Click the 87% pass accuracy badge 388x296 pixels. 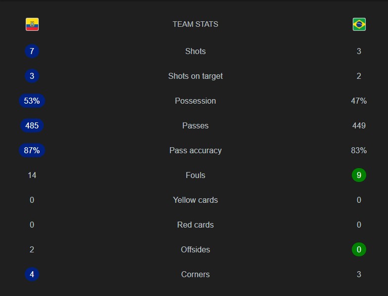[32, 150]
